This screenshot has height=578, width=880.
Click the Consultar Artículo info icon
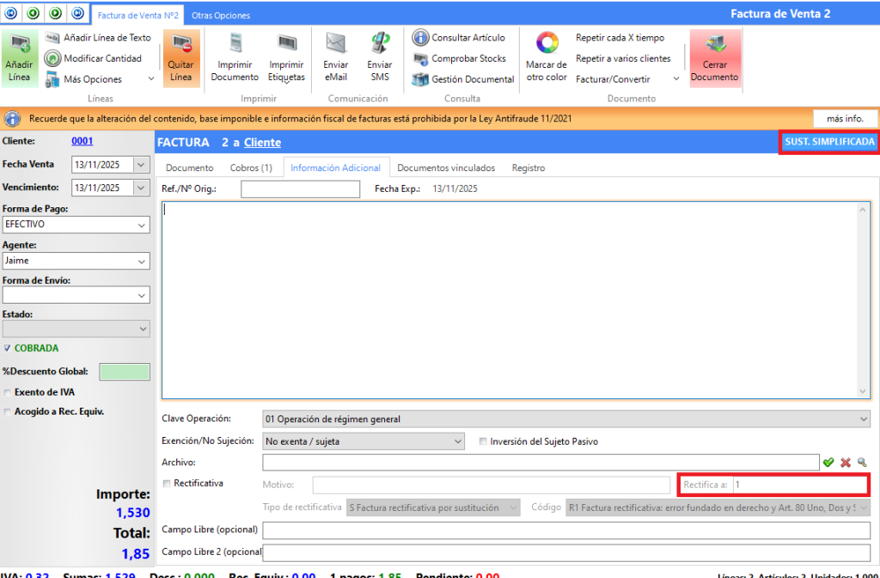pos(420,38)
